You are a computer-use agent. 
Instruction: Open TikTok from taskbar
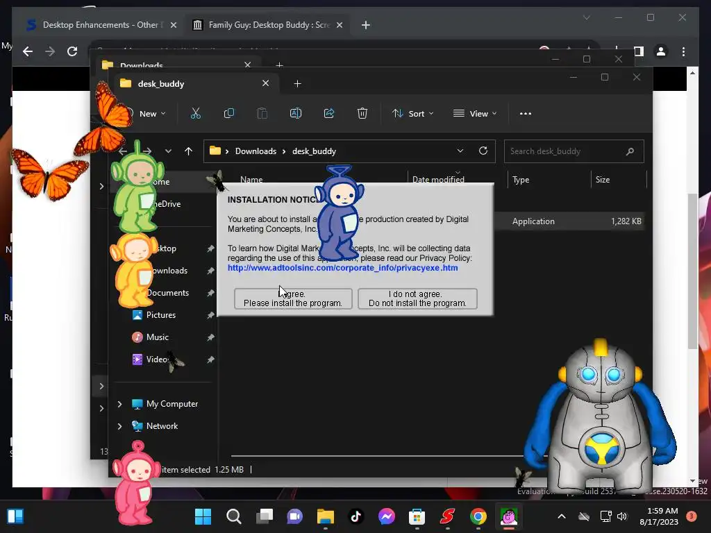(355, 516)
